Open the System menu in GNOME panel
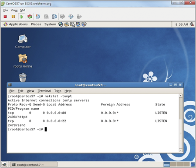Viewport: 196px width, 168px height. 50,24
